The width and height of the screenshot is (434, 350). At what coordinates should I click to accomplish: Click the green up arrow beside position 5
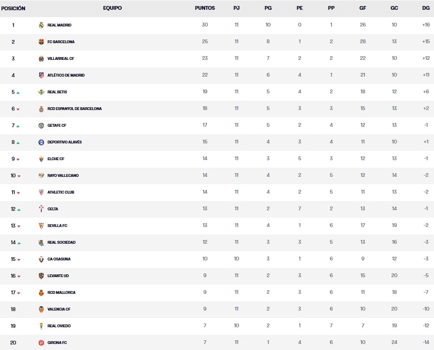[18, 93]
